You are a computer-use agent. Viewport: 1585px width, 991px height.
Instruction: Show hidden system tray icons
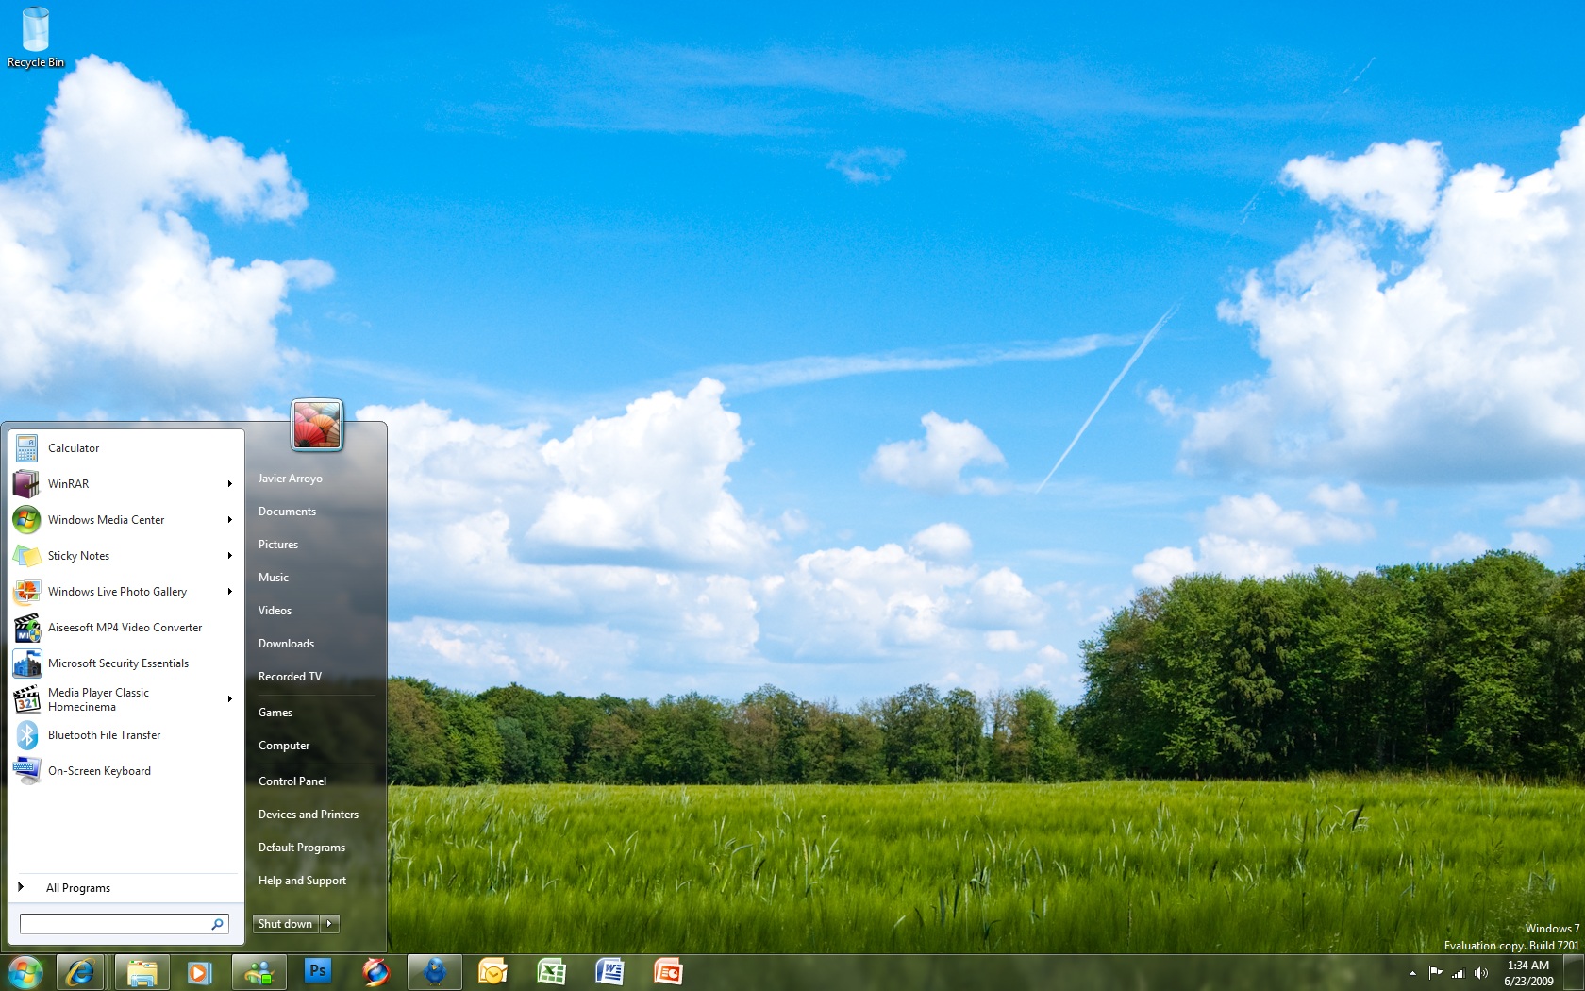pos(1412,973)
